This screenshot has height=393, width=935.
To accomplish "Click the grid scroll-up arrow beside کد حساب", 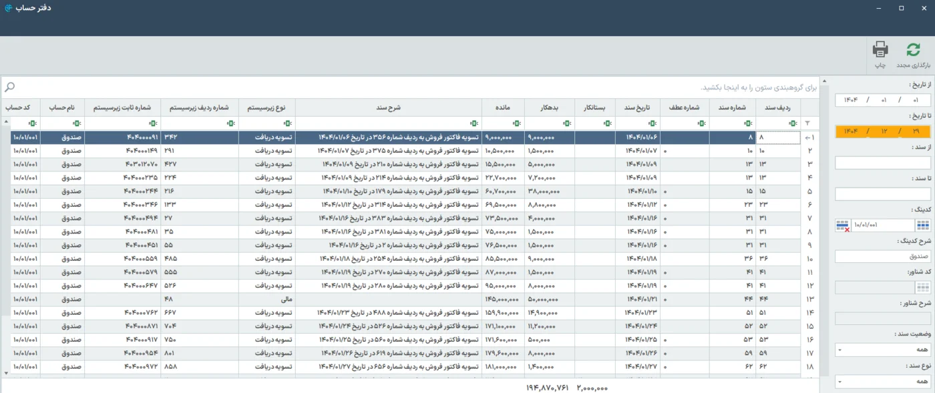I will tap(6, 121).
